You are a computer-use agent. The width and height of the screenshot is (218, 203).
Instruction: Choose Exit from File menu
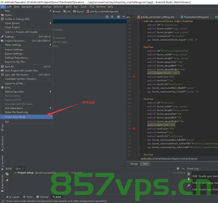pos(26,122)
